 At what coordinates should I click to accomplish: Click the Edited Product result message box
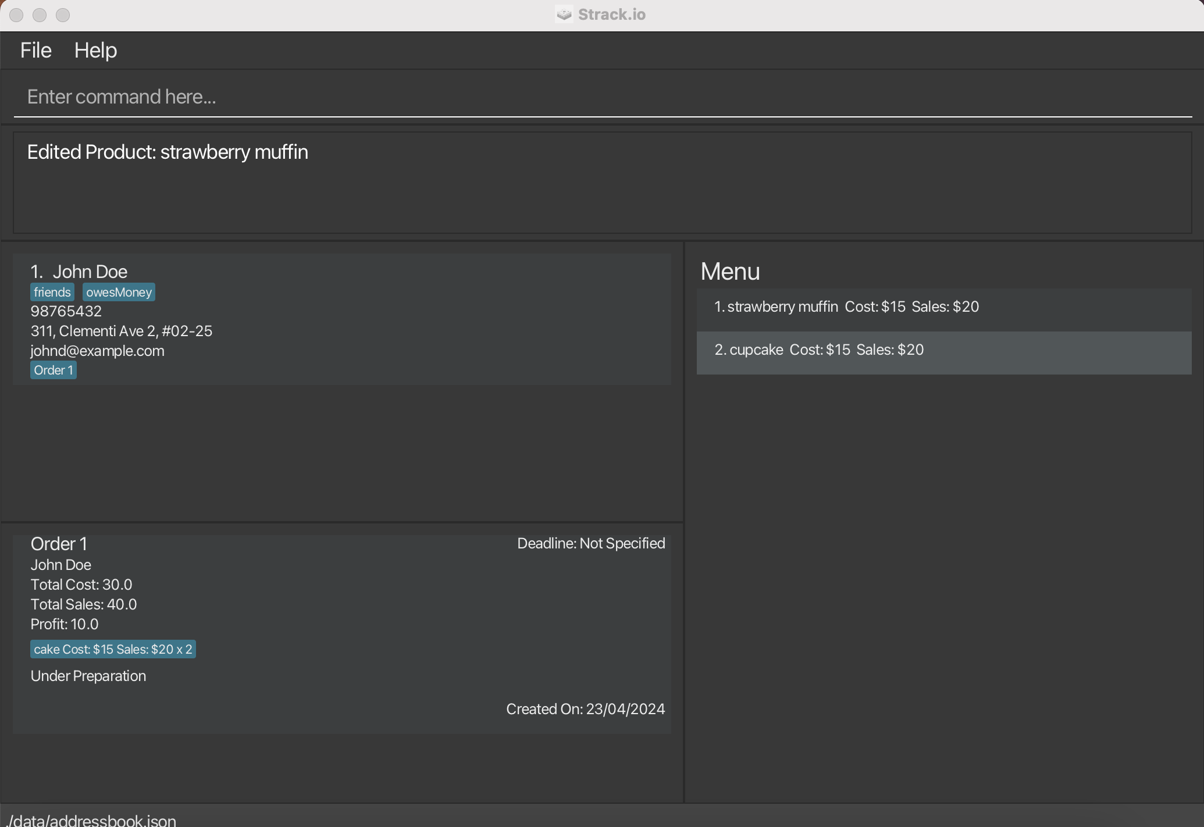(x=602, y=183)
